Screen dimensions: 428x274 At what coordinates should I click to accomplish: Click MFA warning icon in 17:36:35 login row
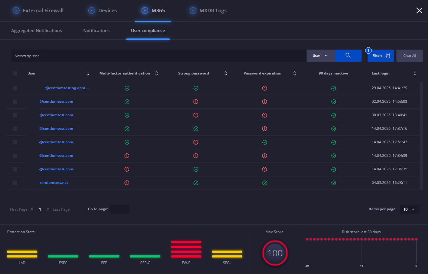[127, 169]
